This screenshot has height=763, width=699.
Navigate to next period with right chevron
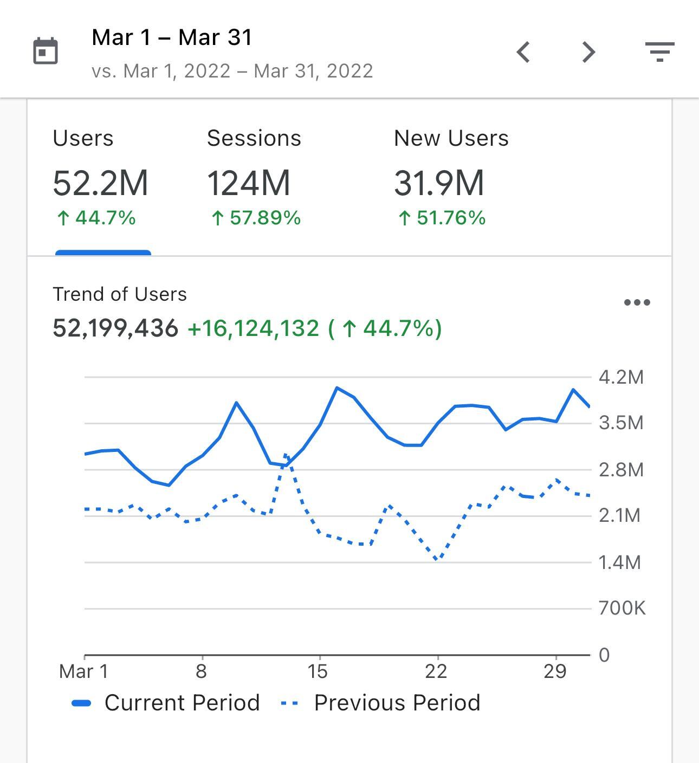pos(588,53)
